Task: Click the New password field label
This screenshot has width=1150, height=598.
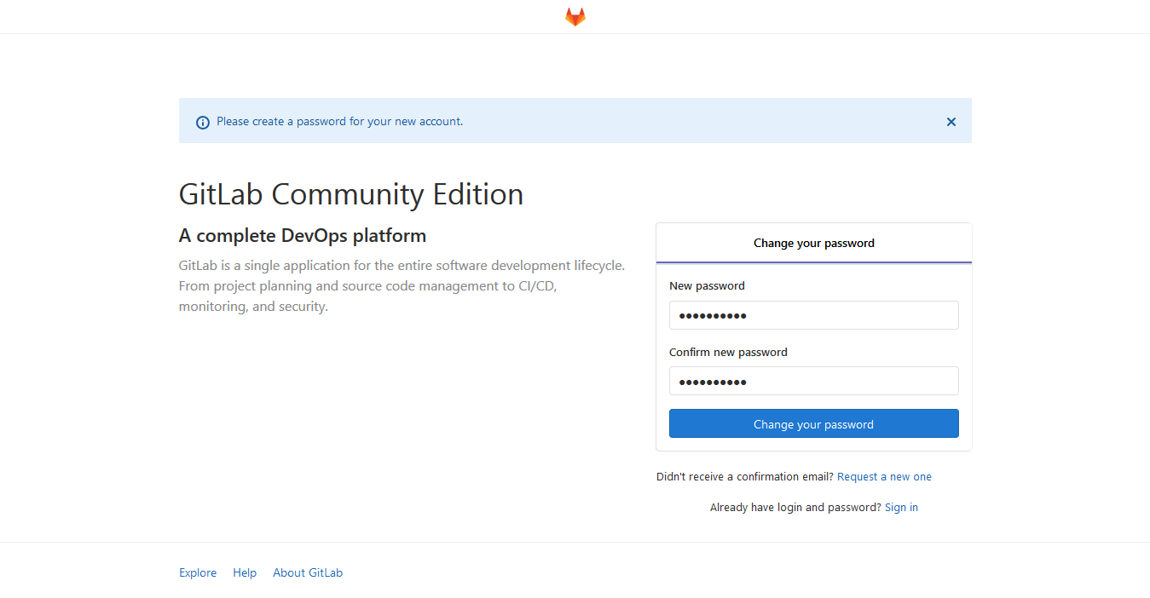Action: [707, 285]
